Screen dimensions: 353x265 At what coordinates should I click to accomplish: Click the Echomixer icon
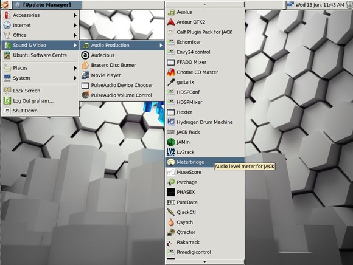[x=171, y=42]
